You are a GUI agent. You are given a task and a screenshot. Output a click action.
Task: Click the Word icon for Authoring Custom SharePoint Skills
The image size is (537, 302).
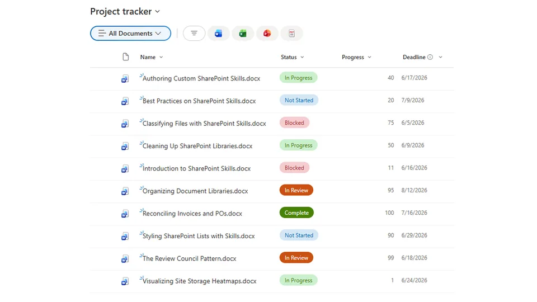(x=125, y=79)
